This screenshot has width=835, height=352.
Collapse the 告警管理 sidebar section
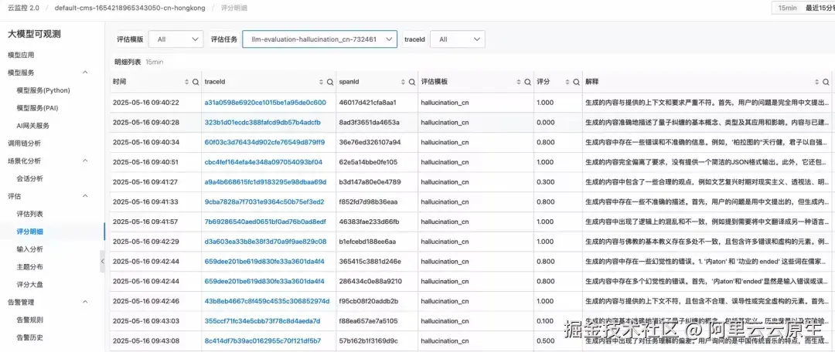click(x=85, y=302)
